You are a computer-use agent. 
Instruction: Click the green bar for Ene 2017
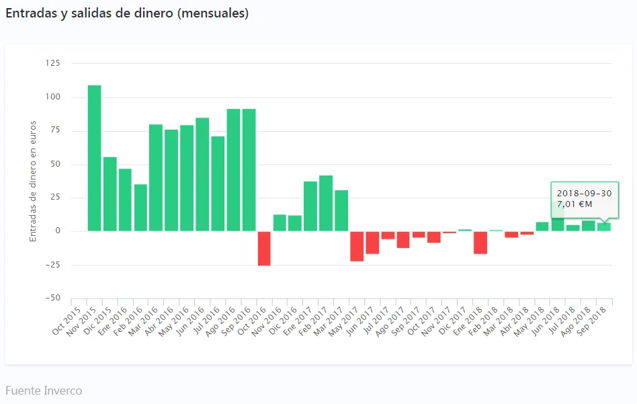coord(310,206)
